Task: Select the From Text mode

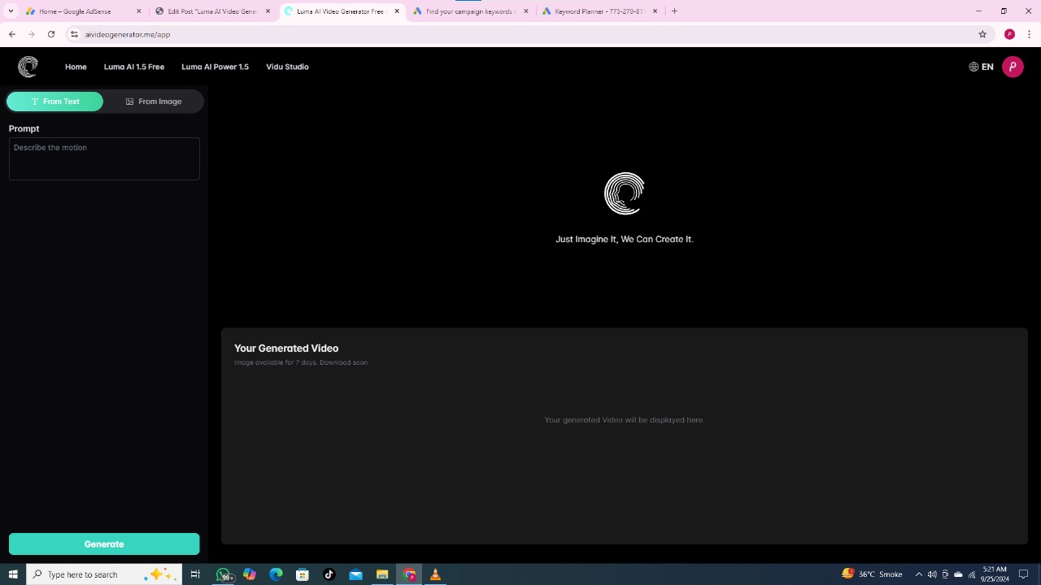Action: [55, 102]
